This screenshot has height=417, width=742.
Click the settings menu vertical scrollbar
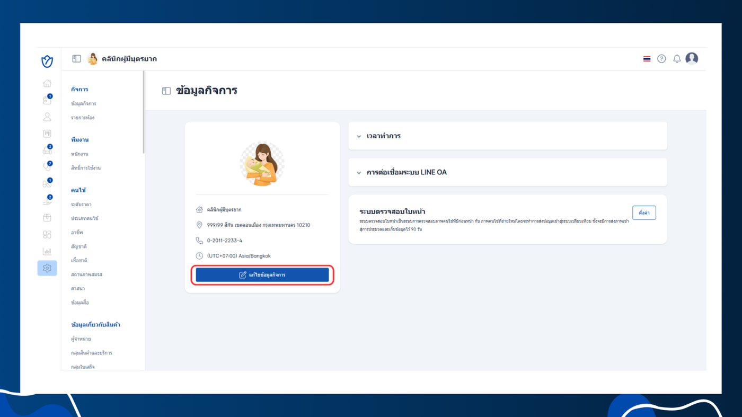[x=144, y=112]
